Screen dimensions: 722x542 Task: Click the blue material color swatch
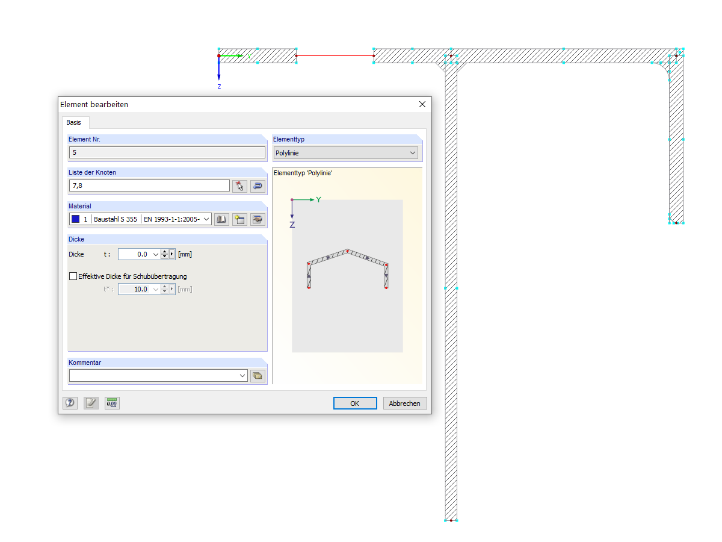pyautogui.click(x=76, y=220)
